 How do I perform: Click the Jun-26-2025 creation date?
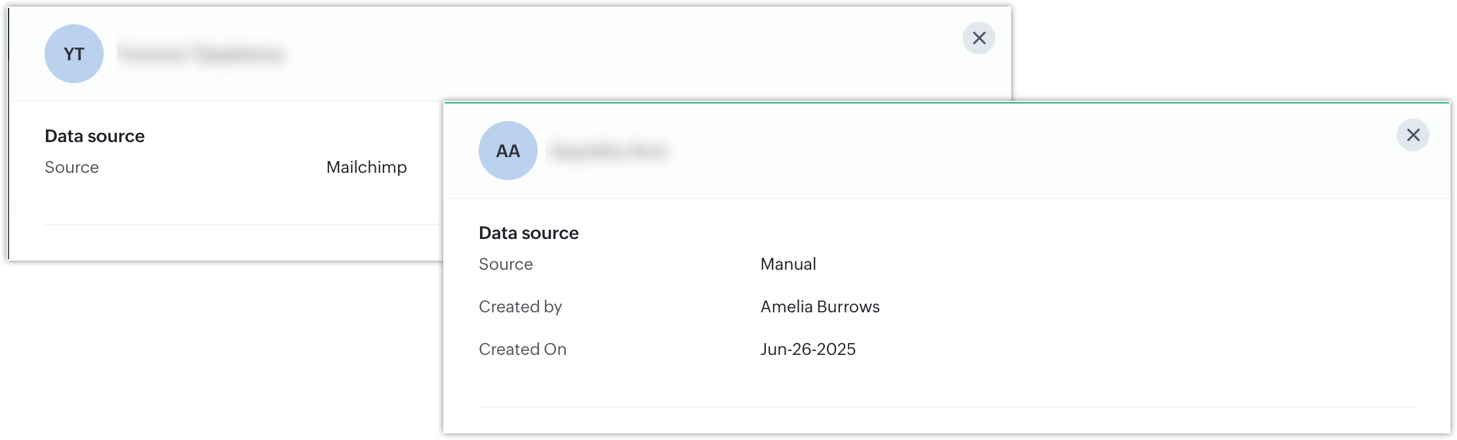point(808,350)
